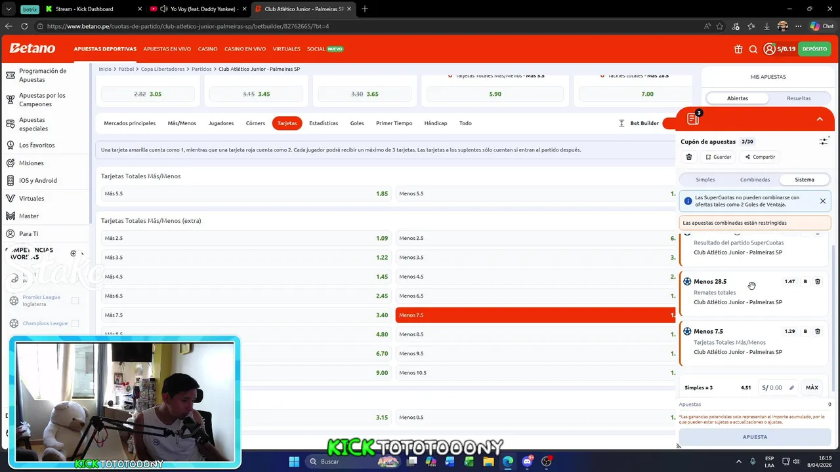Select the Jugadores tab
840x472 pixels.
pos(221,123)
